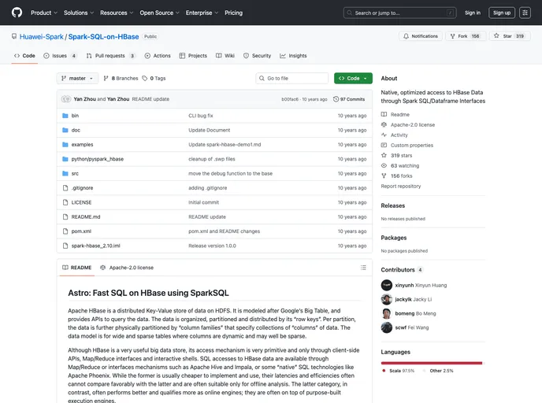
Task: Select the Apache-2.0 license tab
Action: tap(127, 268)
